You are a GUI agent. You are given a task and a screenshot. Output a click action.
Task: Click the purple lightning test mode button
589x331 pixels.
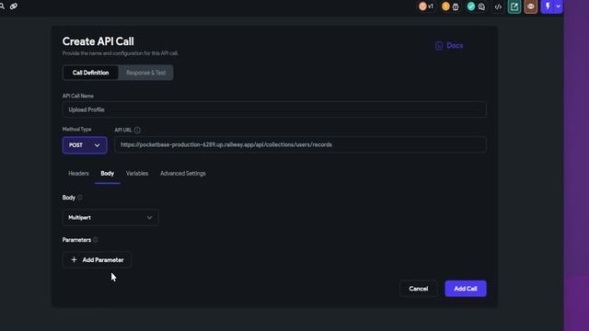click(x=548, y=6)
